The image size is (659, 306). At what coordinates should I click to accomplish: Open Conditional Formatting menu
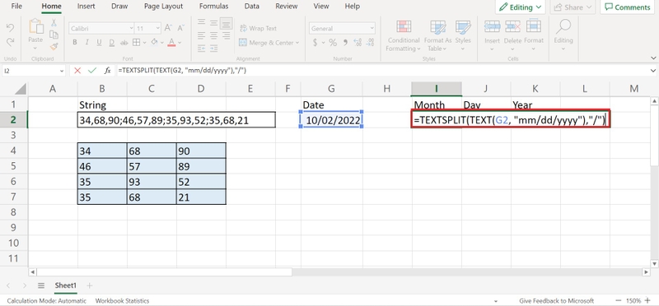coord(404,36)
